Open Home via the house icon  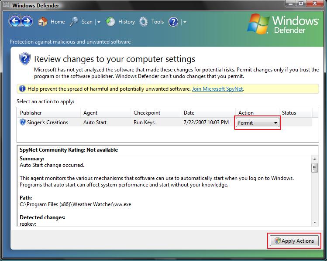coord(43,22)
